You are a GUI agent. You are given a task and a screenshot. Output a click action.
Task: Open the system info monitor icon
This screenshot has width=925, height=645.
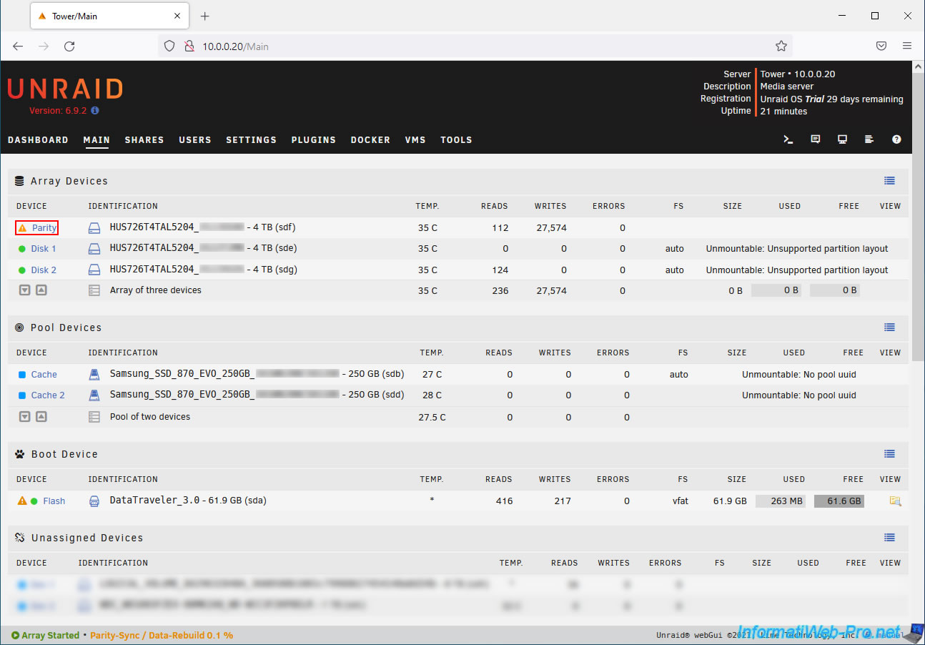(x=843, y=139)
